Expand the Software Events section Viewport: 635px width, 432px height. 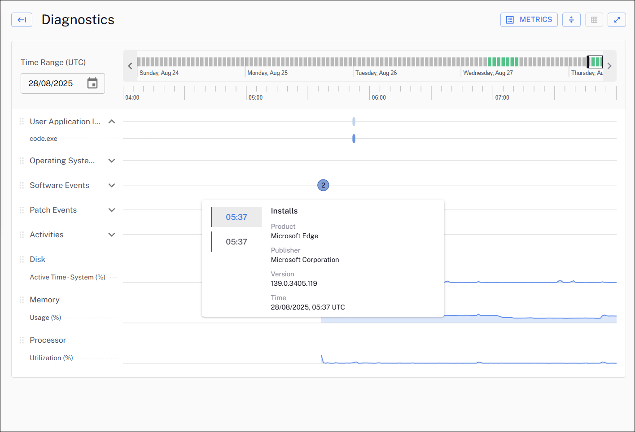click(112, 185)
